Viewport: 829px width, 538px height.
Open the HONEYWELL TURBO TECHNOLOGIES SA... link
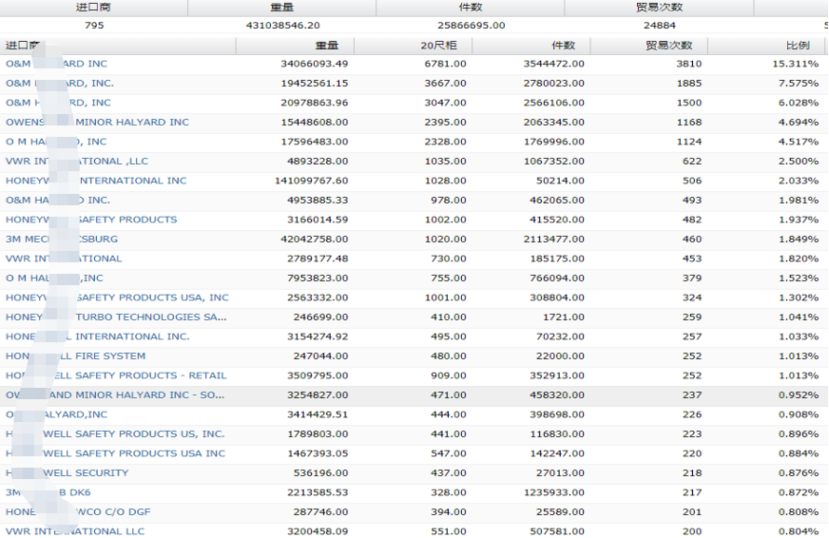pos(116,317)
